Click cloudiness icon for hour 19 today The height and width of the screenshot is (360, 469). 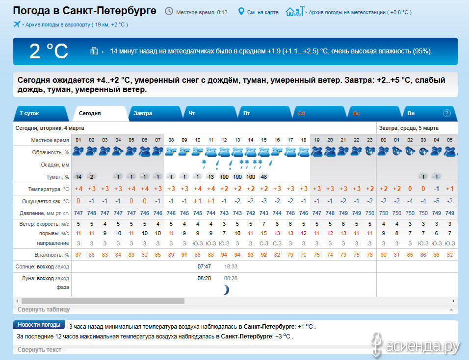[x=317, y=152]
